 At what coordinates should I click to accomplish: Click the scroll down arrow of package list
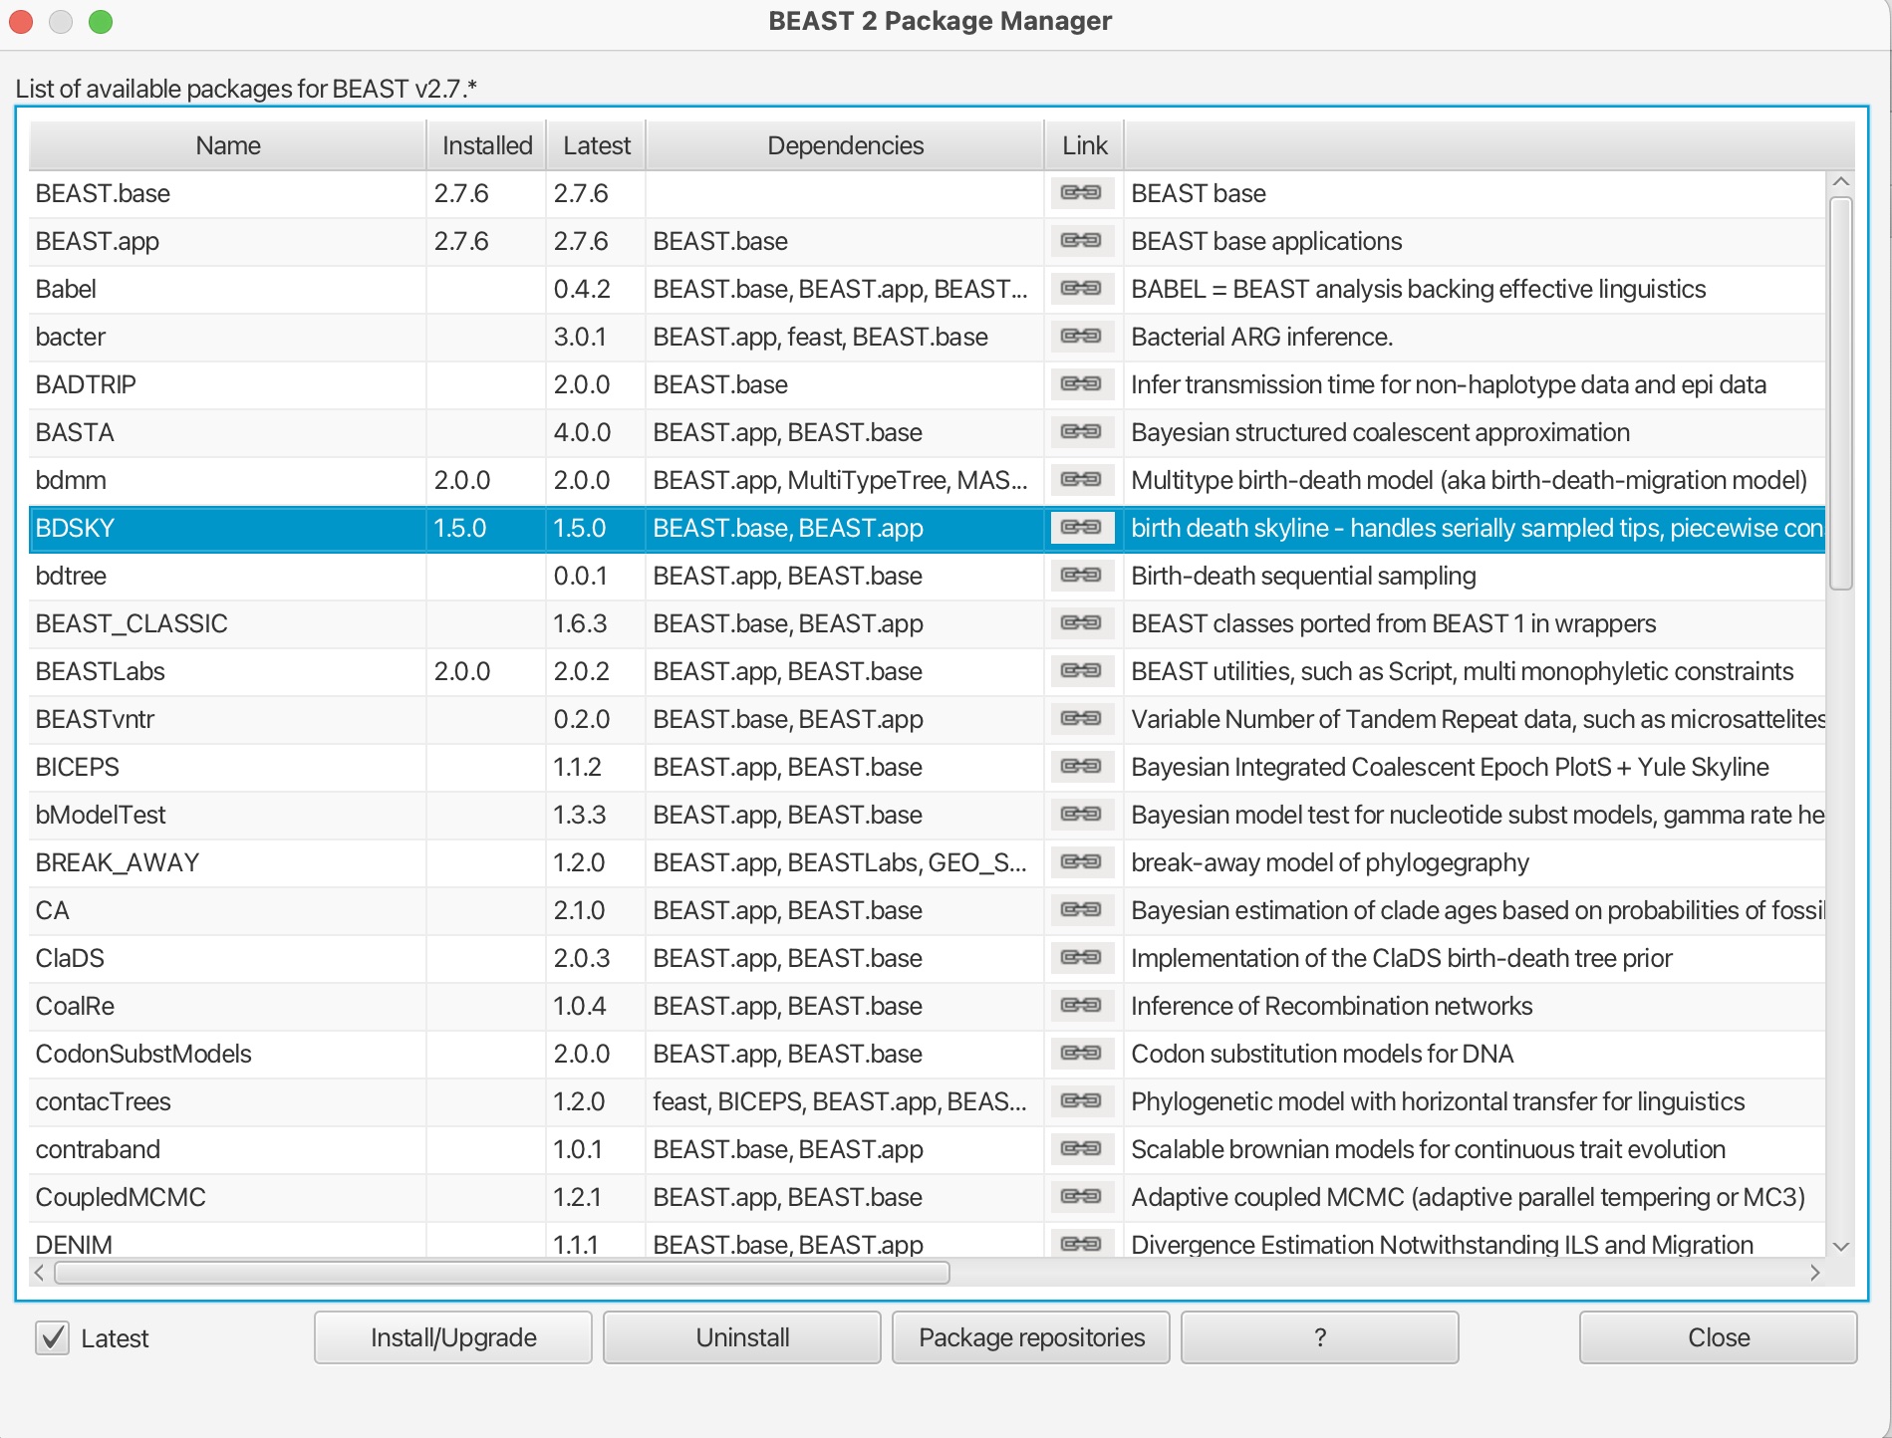(x=1840, y=1246)
